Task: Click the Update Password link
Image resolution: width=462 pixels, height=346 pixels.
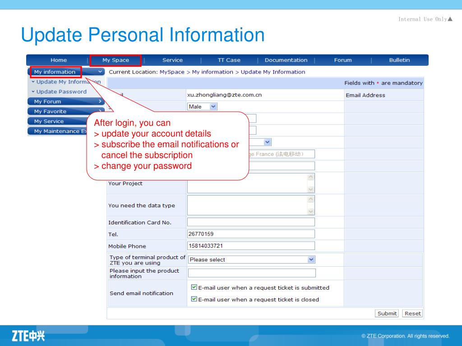Action: pos(61,91)
